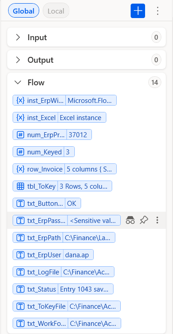Click the text icon of txt_ErpPath

20,238
